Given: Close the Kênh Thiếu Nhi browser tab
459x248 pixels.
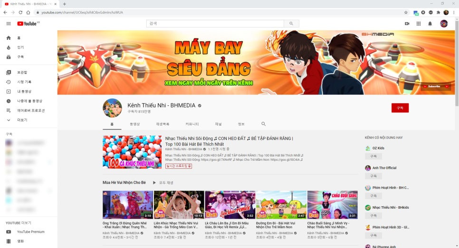Looking at the screenshot, I should (56, 4).
